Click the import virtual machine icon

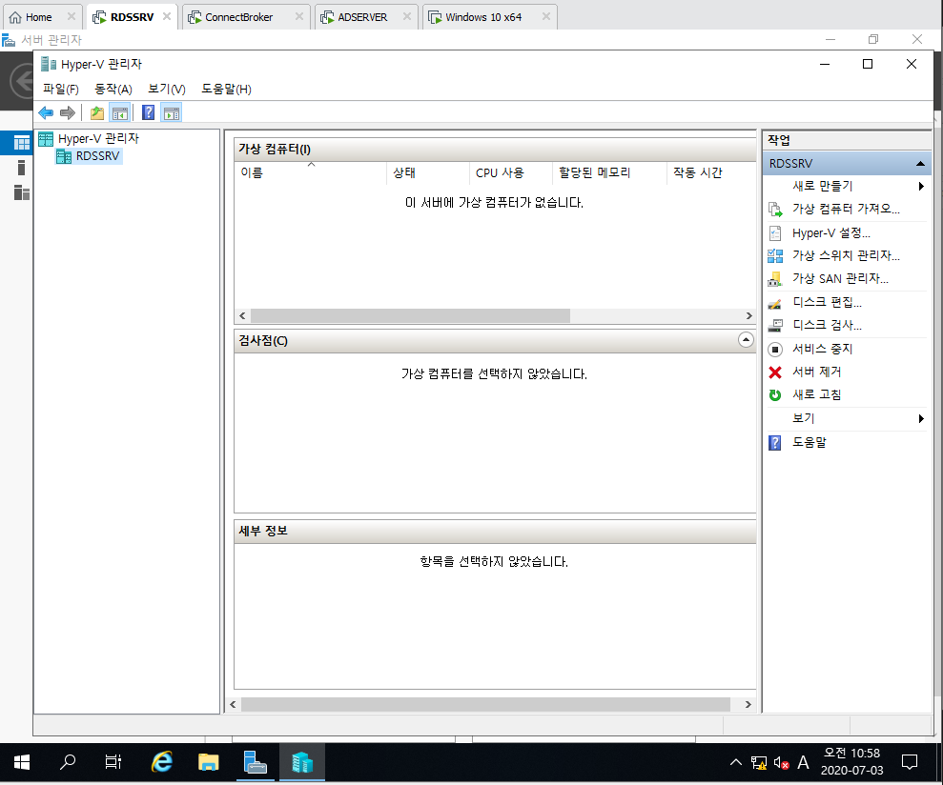[775, 210]
